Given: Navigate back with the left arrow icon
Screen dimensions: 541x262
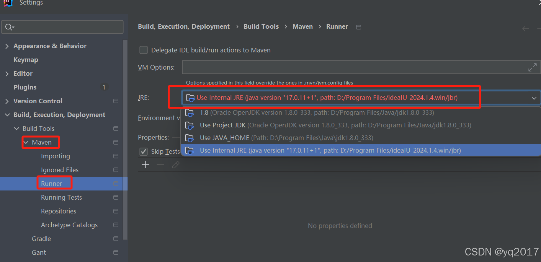Looking at the screenshot, I should point(525,28).
